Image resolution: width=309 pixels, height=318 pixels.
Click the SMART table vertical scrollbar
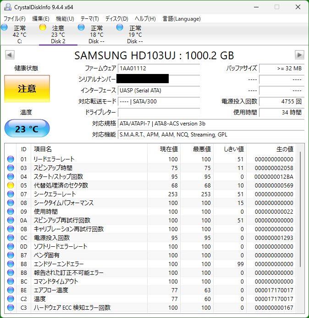click(x=300, y=209)
